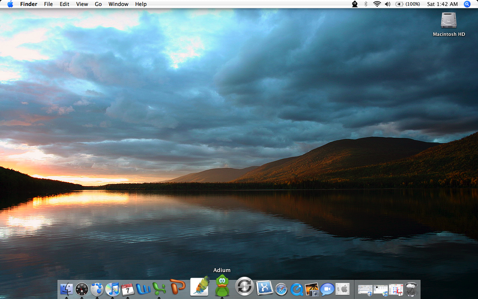The height and width of the screenshot is (299, 478).
Task: Open Microsoft PowerPoint in the Dock
Action: coord(177,287)
